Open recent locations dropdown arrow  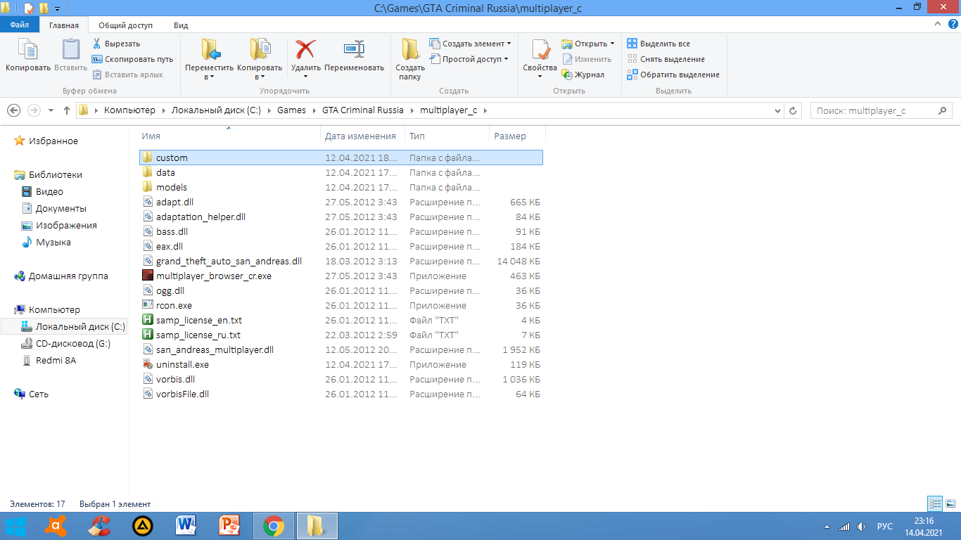(x=51, y=110)
